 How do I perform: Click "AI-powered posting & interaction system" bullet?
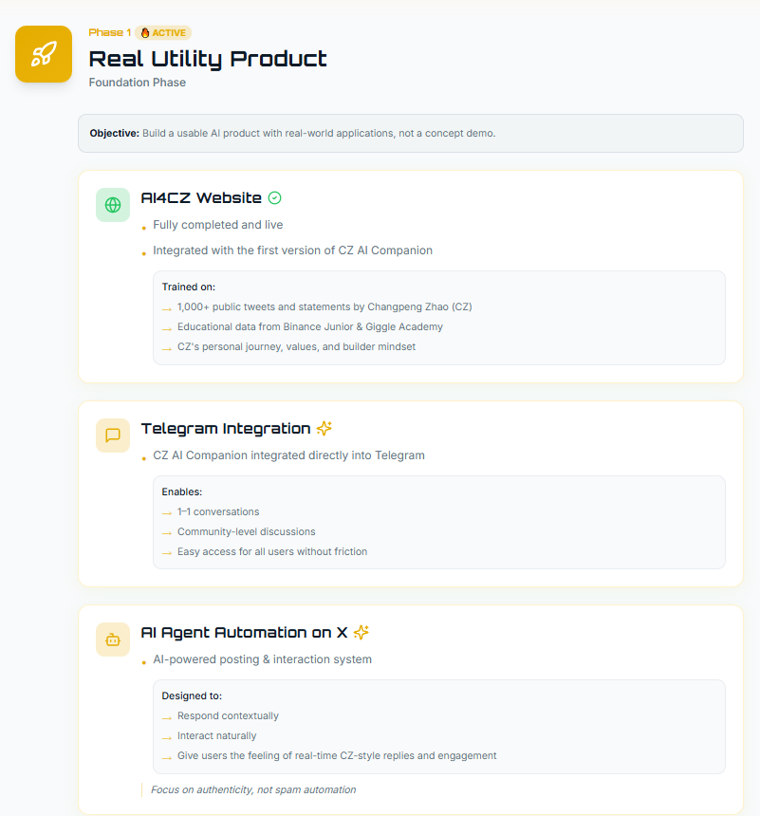263,659
